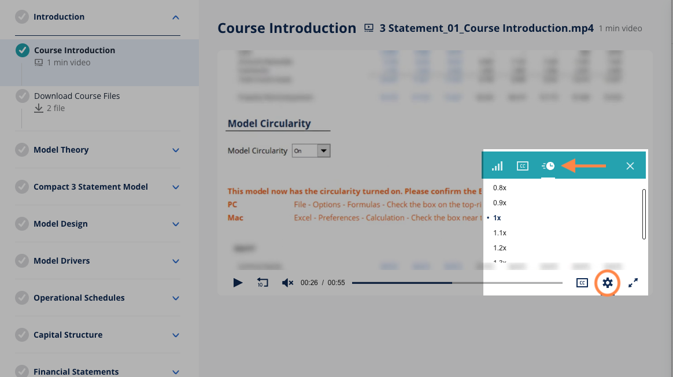Click the Model Design checkmark circle
The width and height of the screenshot is (673, 377).
point(22,223)
